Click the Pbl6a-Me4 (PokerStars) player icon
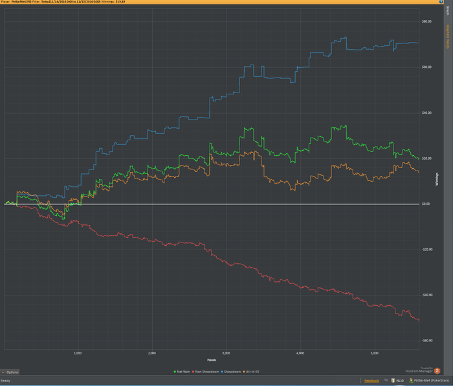Image resolution: width=453 pixels, height=386 pixels. coord(411,381)
